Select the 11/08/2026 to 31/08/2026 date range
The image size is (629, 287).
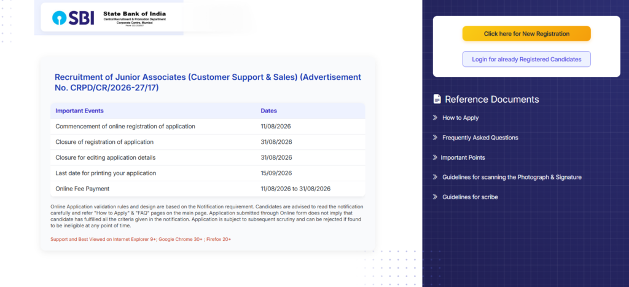click(x=295, y=189)
